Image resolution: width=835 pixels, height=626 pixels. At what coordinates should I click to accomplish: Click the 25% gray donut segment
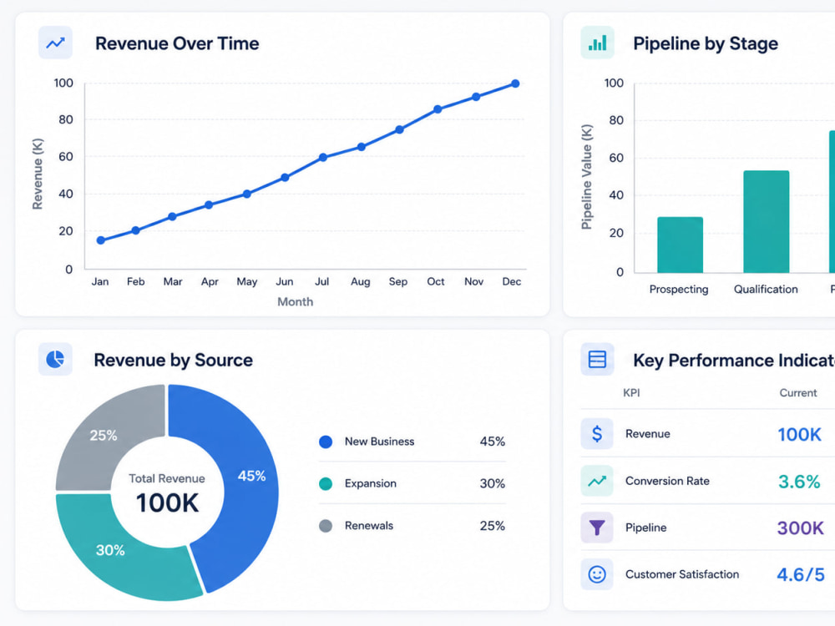[x=101, y=434]
